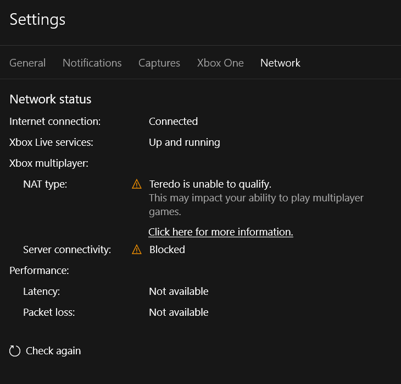Click the circular refresh icon
401x384 pixels.
click(15, 350)
